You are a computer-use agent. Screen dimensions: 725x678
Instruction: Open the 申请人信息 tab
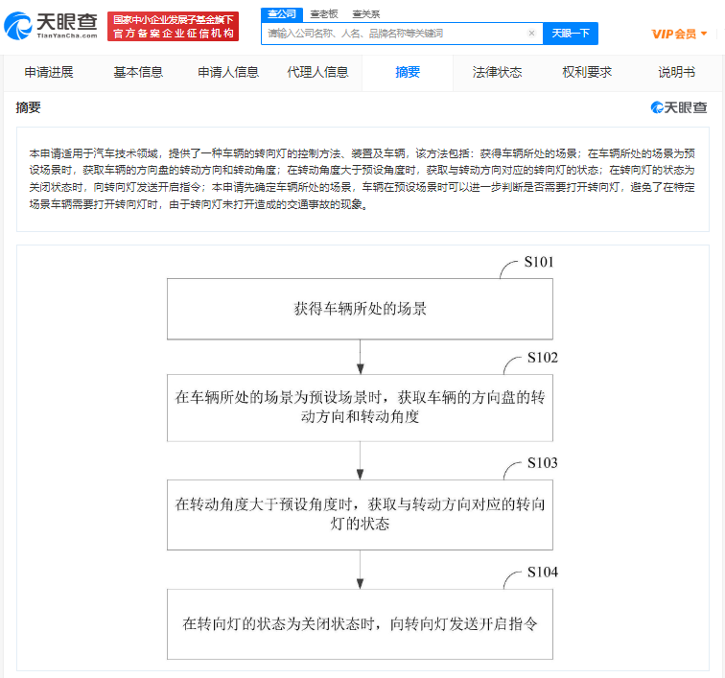coord(228,72)
